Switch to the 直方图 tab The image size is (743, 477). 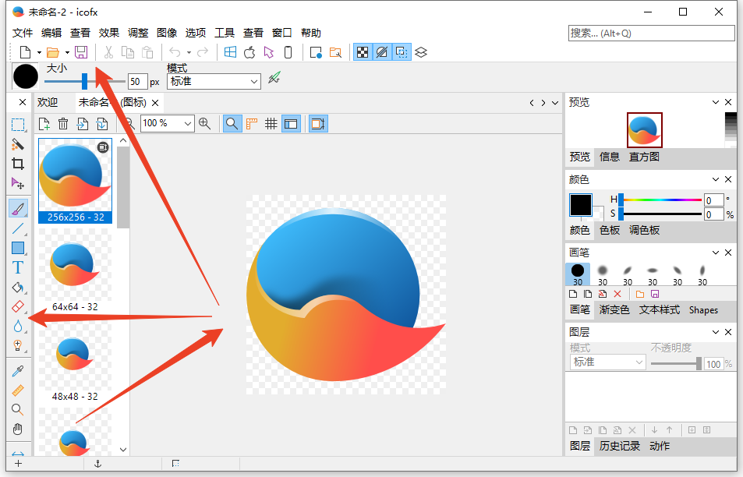[x=644, y=157]
